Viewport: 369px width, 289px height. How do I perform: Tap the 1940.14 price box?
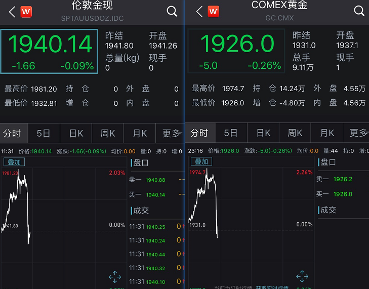49,51
